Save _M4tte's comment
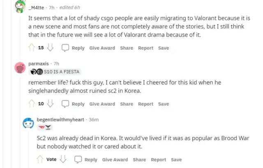This screenshot has height=168, width=263. click(x=164, y=48)
